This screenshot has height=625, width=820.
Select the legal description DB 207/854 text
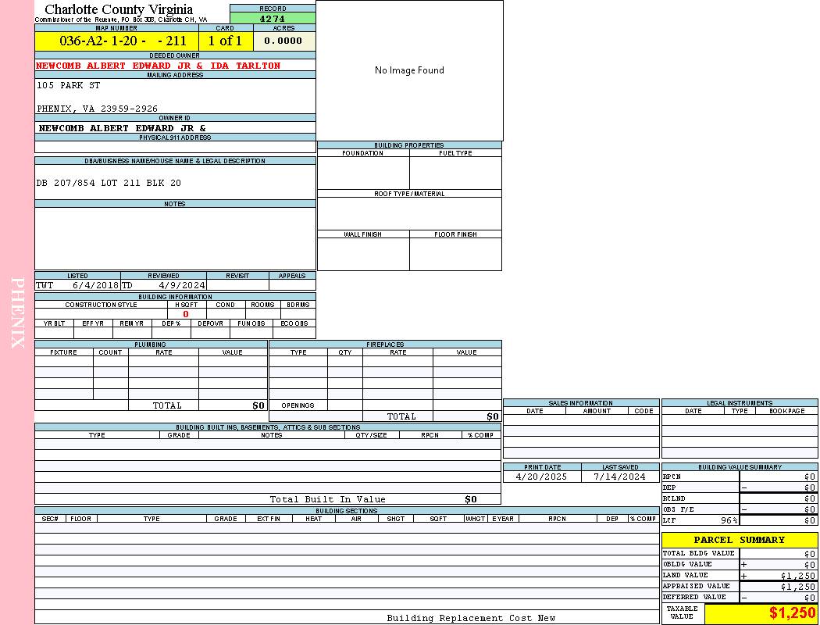point(109,183)
